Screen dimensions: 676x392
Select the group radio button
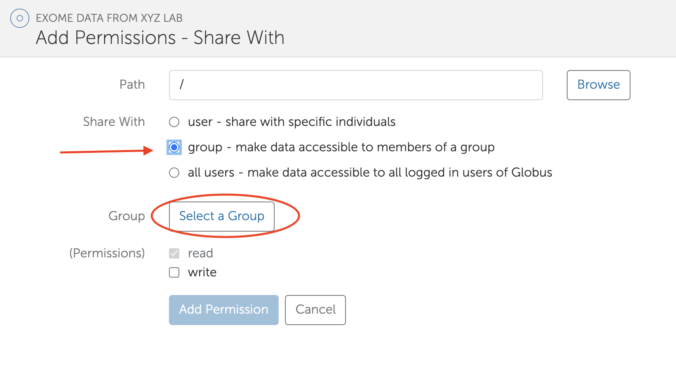point(174,147)
